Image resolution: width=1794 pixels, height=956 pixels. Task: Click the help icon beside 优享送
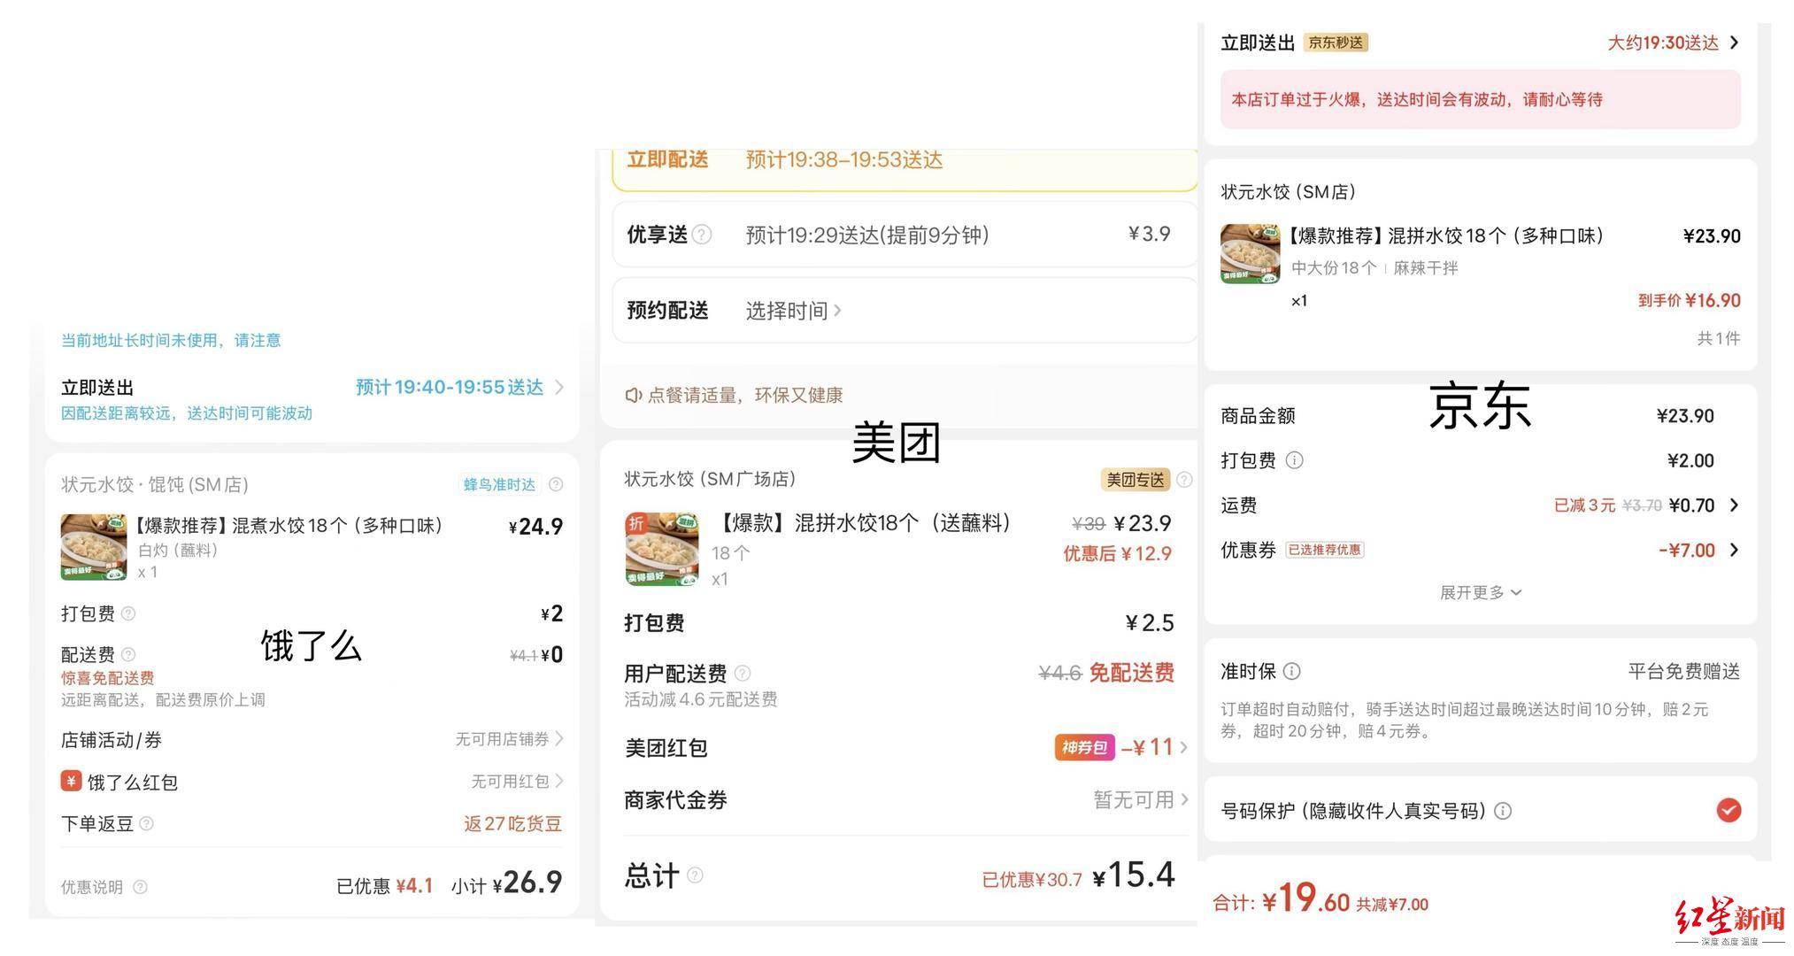click(702, 235)
